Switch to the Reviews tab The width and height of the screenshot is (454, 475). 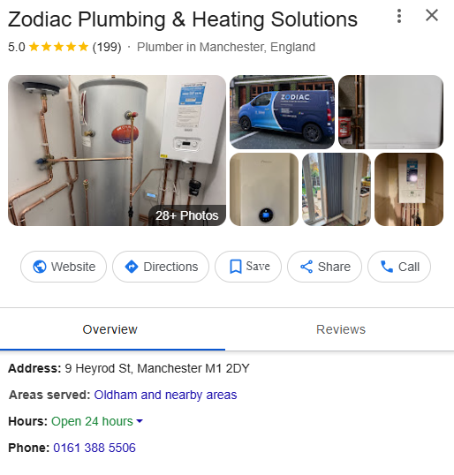pos(341,329)
